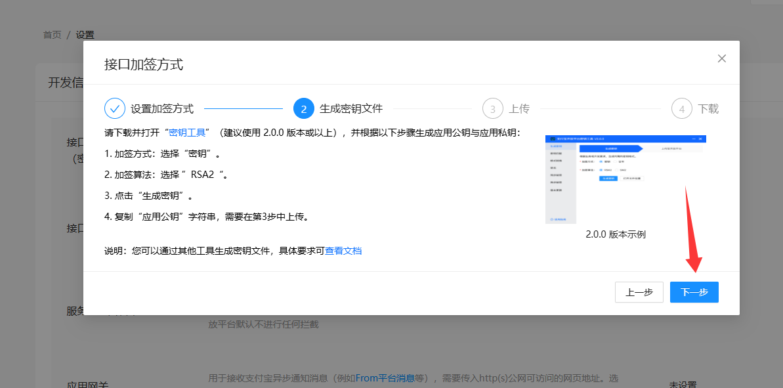The image size is (783, 388).
Task: Jump to step 4 下载 circle
Action: (x=681, y=108)
